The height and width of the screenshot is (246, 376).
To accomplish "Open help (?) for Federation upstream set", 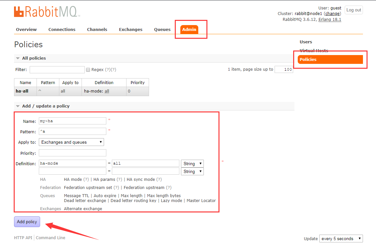I will 116,188.
